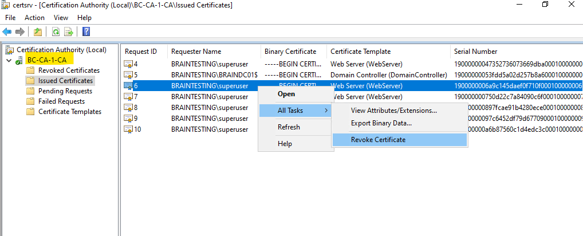Click the Certificate Templates folder icon
The image size is (583, 236).
[30, 112]
